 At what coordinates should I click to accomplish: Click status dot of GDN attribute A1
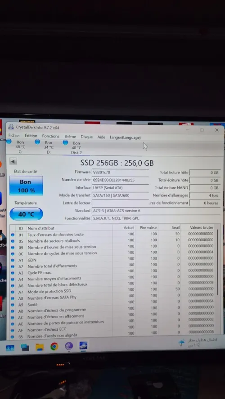pos(13,260)
